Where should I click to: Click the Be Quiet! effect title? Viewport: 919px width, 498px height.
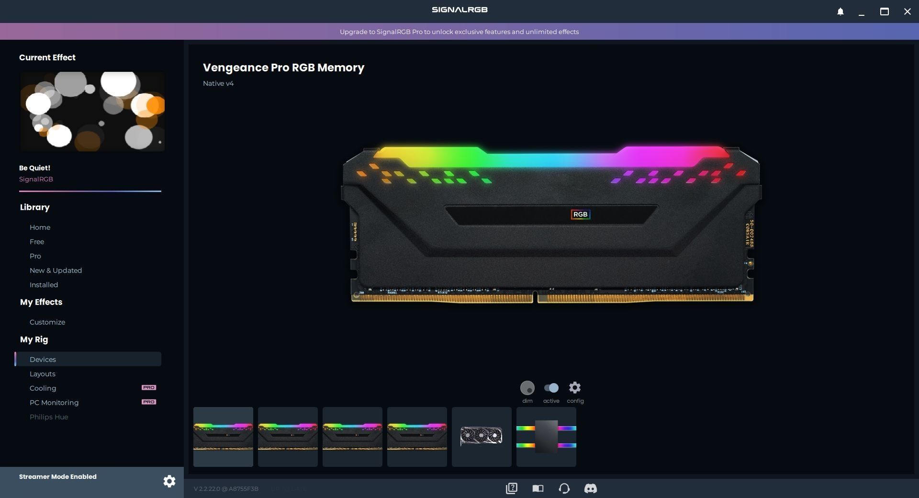(34, 168)
